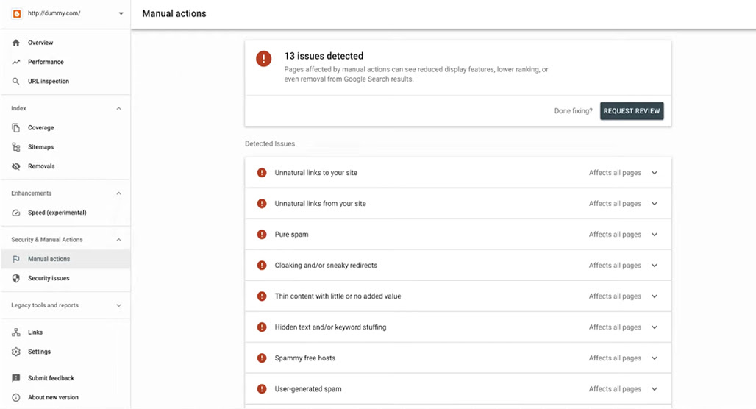The width and height of the screenshot is (756, 409).
Task: Click the Hidden text and/or keyword stuffing label
Action: click(x=330, y=327)
